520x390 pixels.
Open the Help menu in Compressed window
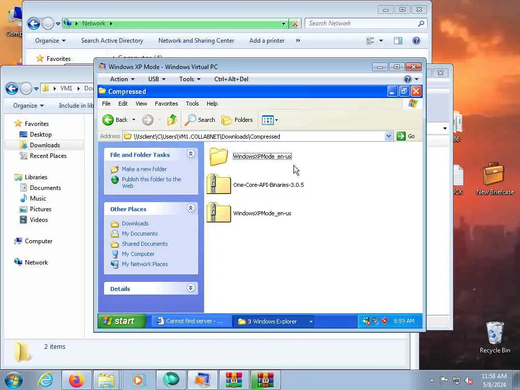tap(212, 104)
